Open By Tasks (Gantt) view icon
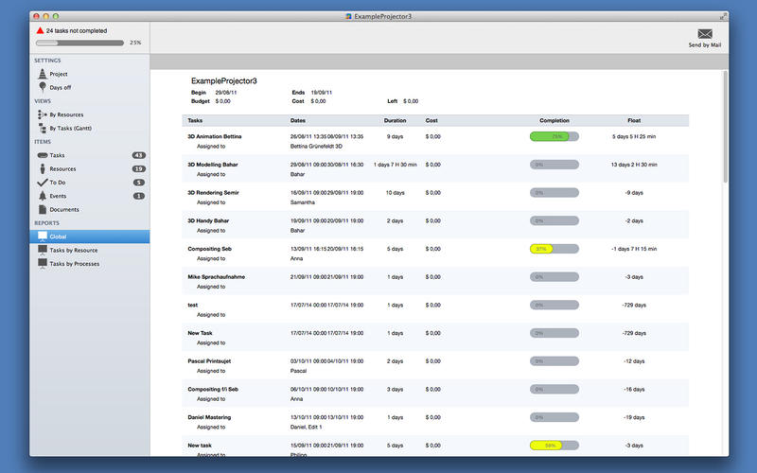Image resolution: width=757 pixels, height=473 pixels. click(x=43, y=128)
